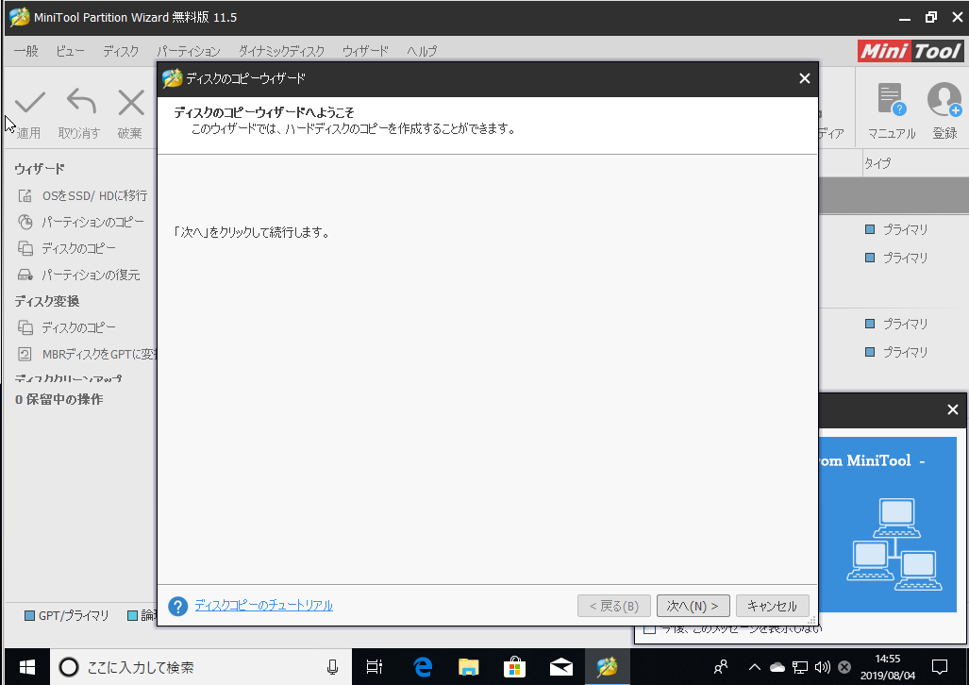This screenshot has height=685, width=969.
Task: Show hidden system tray icons
Action: pos(754,667)
